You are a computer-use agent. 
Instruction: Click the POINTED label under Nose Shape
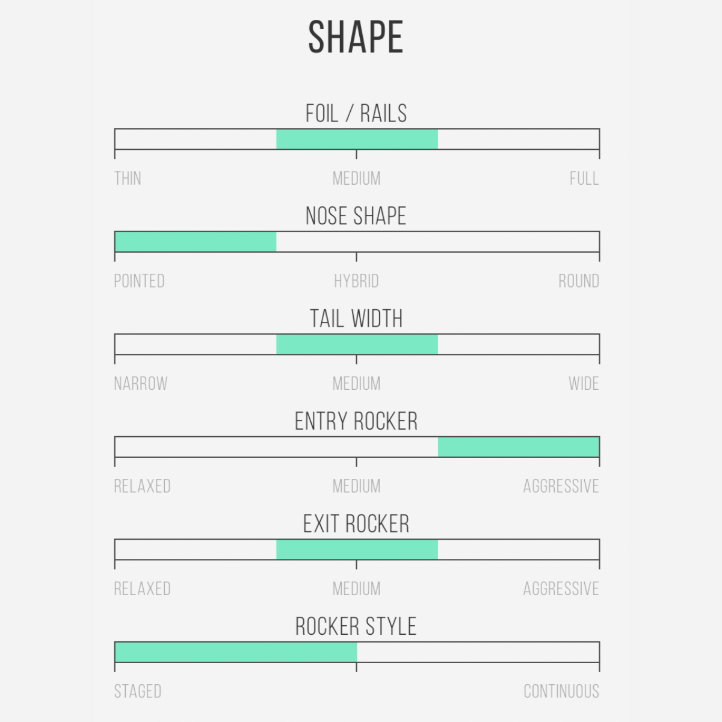click(x=139, y=281)
